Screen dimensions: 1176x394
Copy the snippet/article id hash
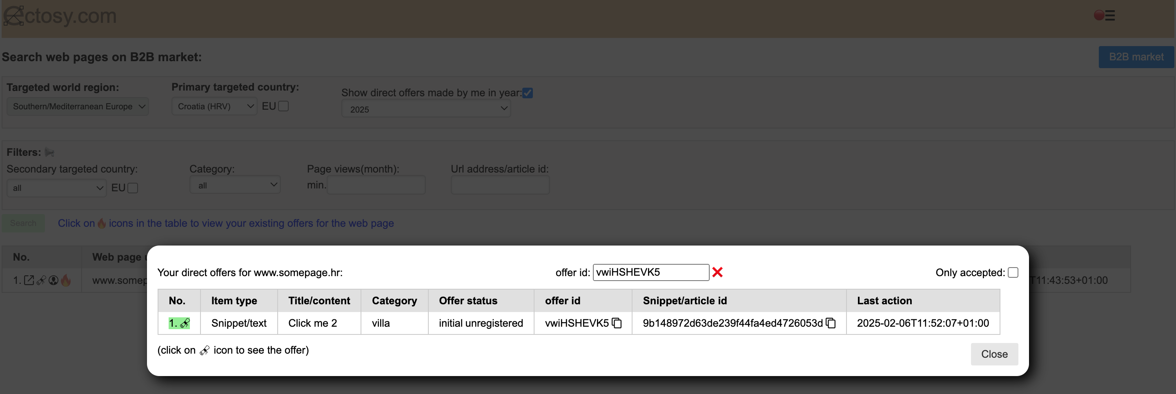[831, 323]
